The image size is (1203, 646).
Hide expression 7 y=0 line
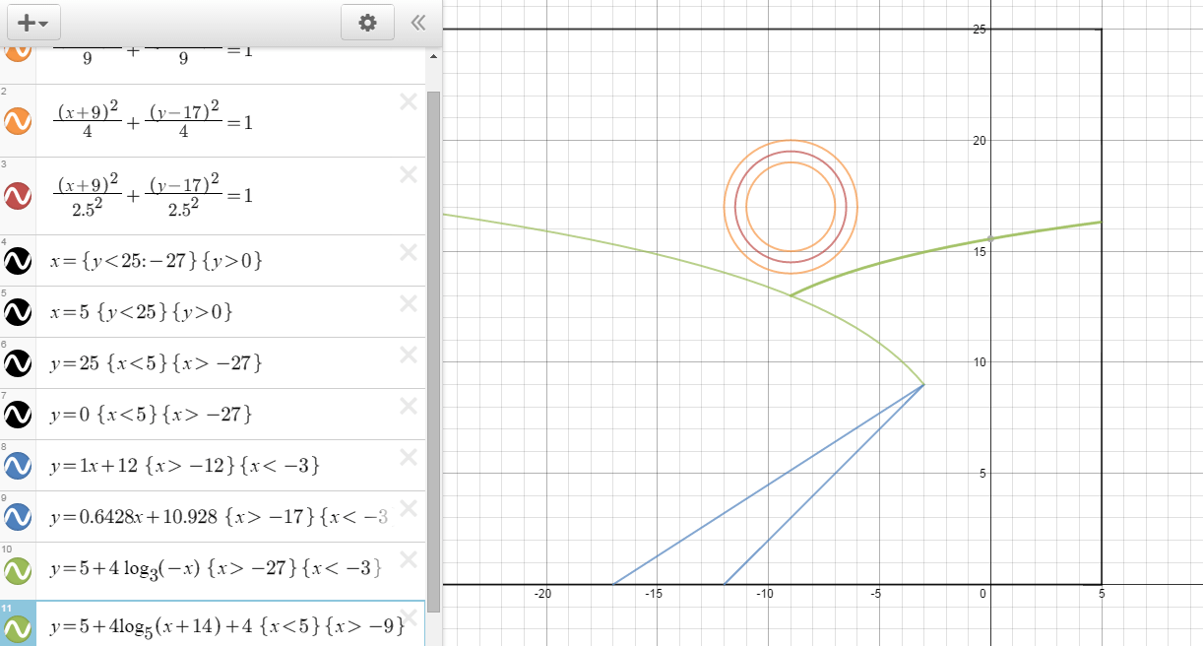[x=18, y=415]
